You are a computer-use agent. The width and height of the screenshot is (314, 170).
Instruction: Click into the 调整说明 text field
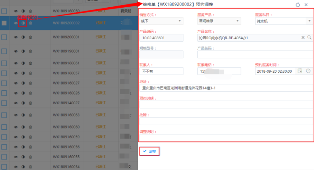[x=226, y=138]
